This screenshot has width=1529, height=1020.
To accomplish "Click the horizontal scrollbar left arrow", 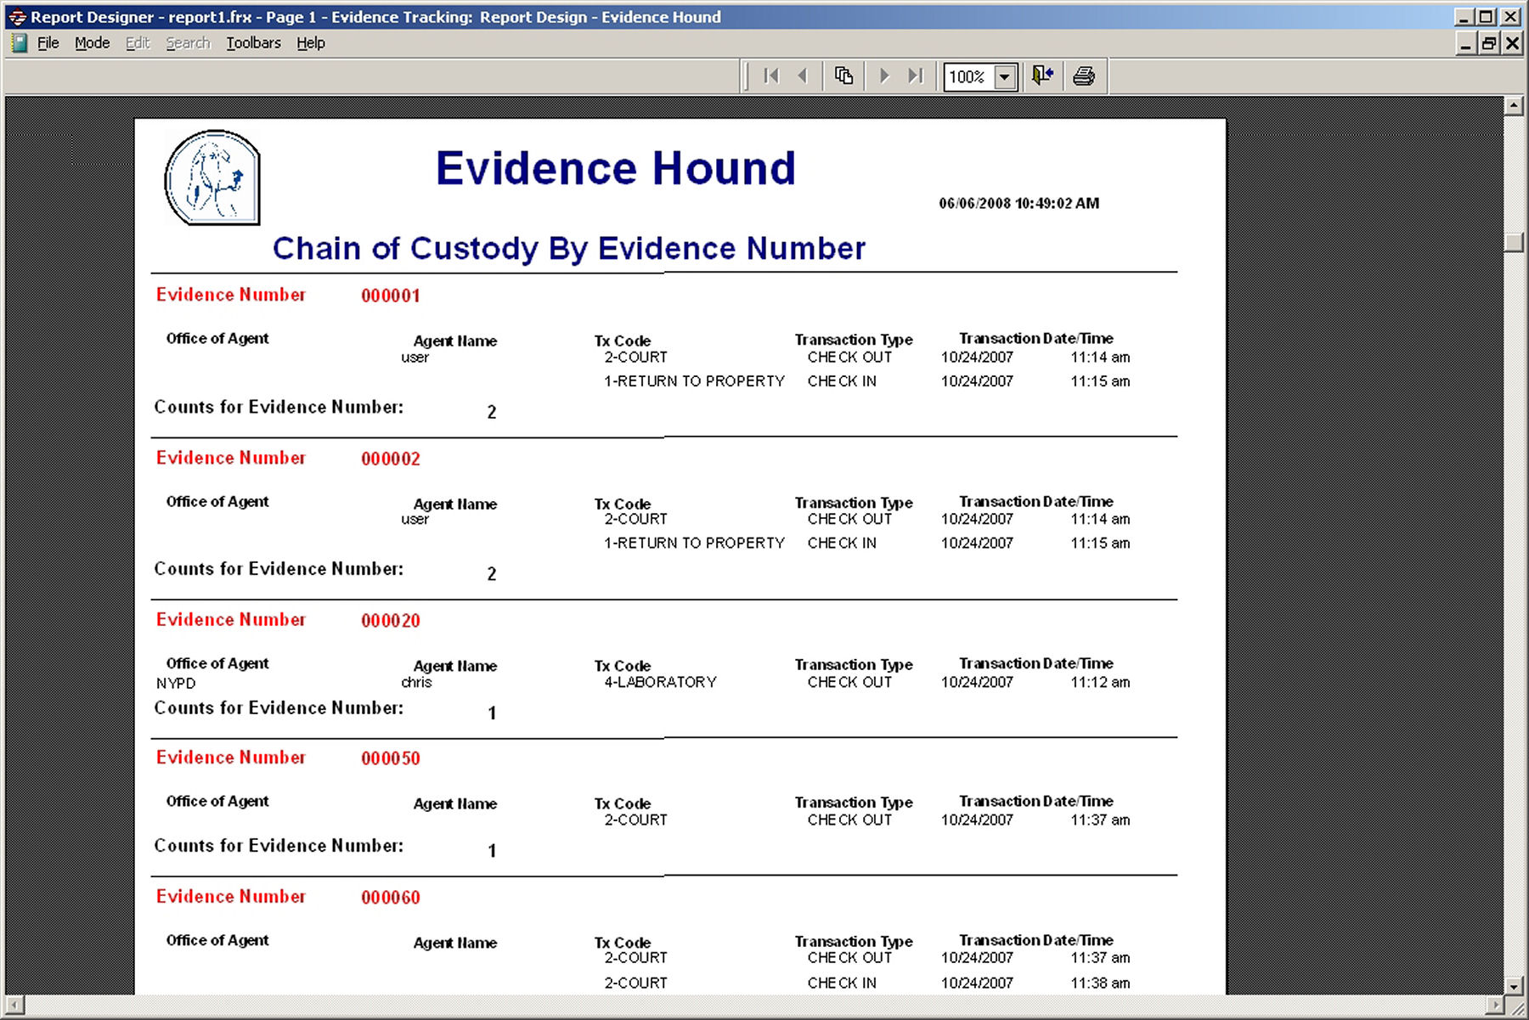I will [14, 1006].
